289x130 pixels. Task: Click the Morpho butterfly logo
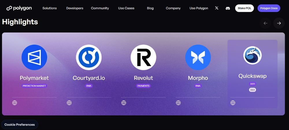tap(198, 57)
